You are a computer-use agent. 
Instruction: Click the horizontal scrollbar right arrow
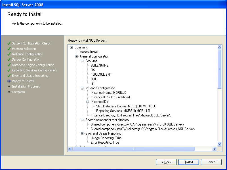coord(215,149)
